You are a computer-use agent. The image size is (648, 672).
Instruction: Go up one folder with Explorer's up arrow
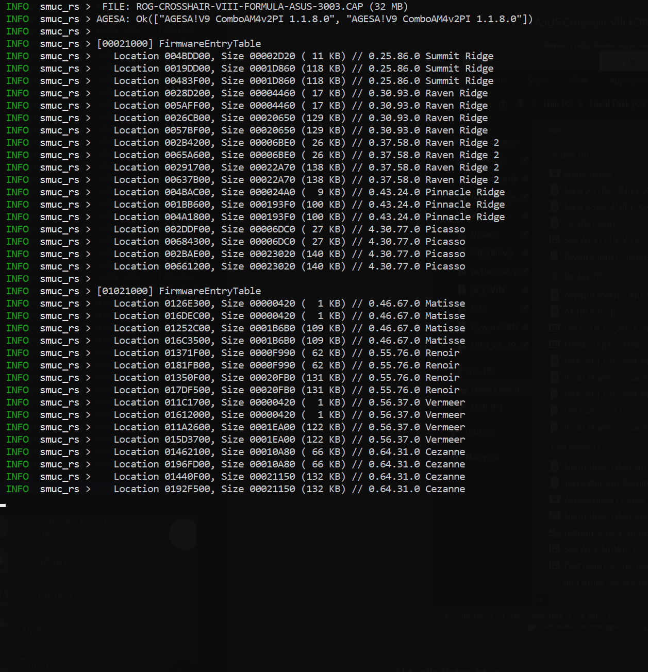[x=503, y=104]
